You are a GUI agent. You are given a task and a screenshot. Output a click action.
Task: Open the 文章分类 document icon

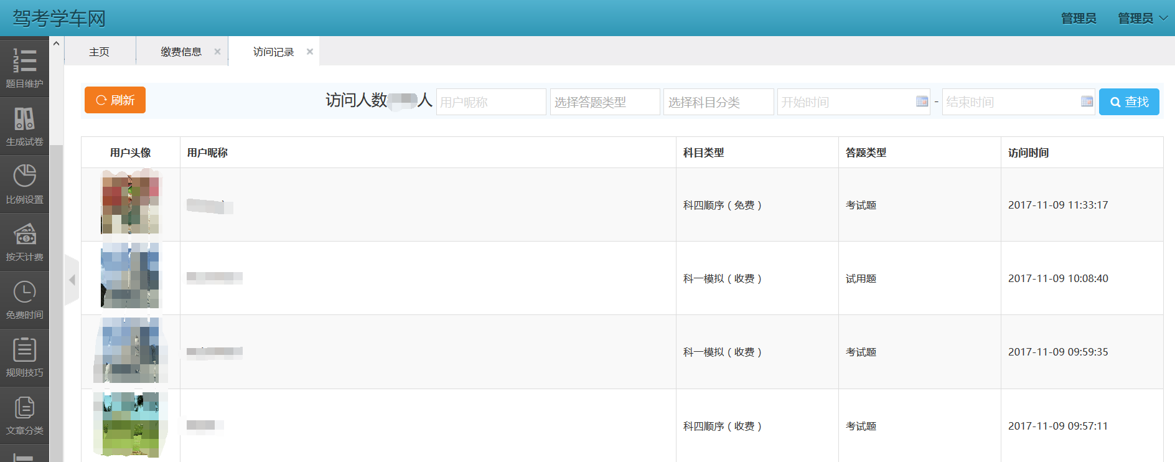coord(24,408)
